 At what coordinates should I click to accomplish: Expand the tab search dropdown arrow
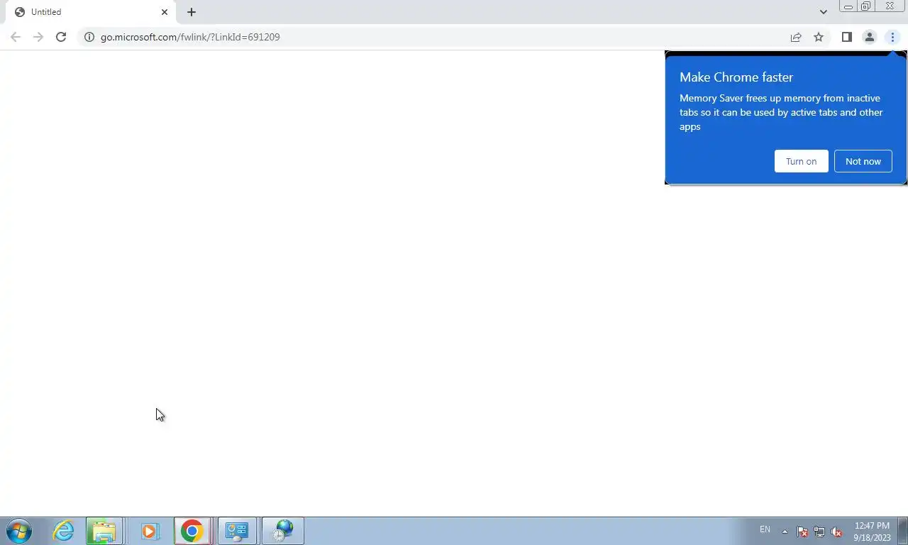(823, 12)
